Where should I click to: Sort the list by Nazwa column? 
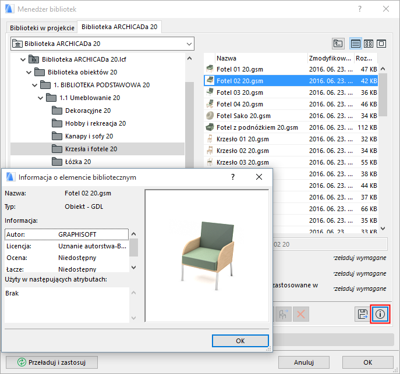tap(261, 58)
